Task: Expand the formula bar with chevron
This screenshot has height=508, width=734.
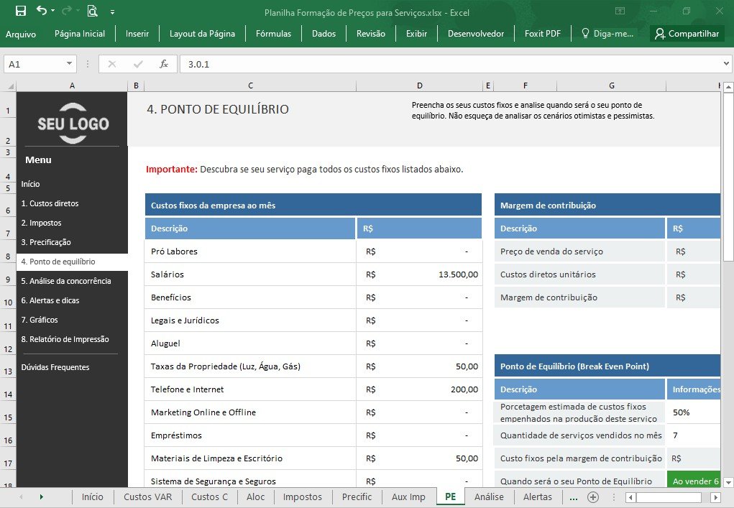Action: click(726, 64)
